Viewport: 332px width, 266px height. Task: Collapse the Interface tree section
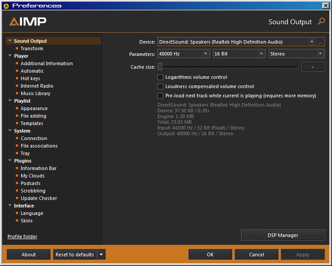10,205
